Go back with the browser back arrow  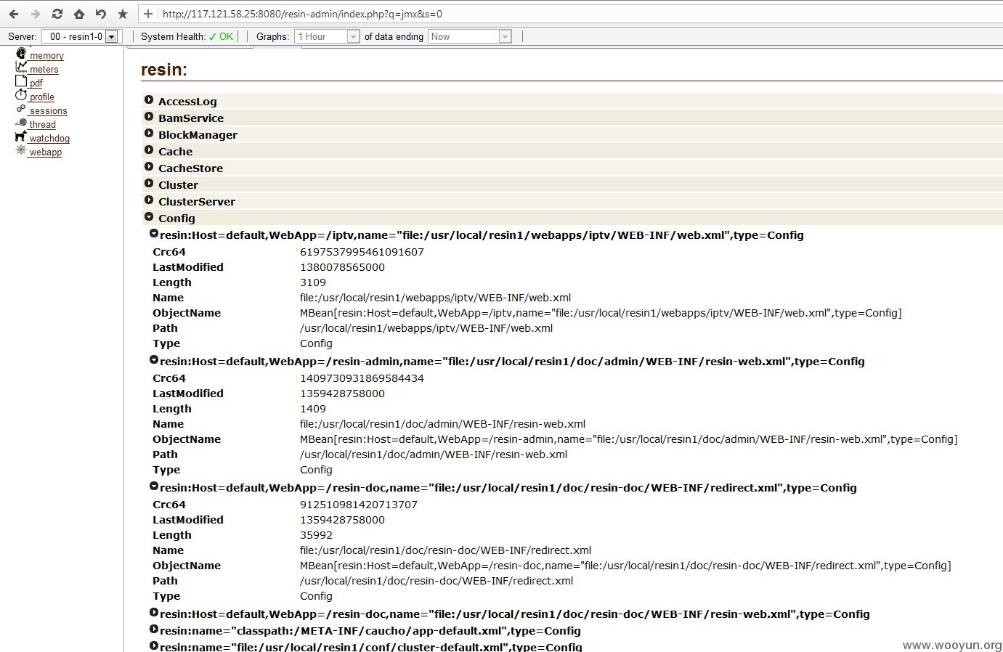coord(14,14)
